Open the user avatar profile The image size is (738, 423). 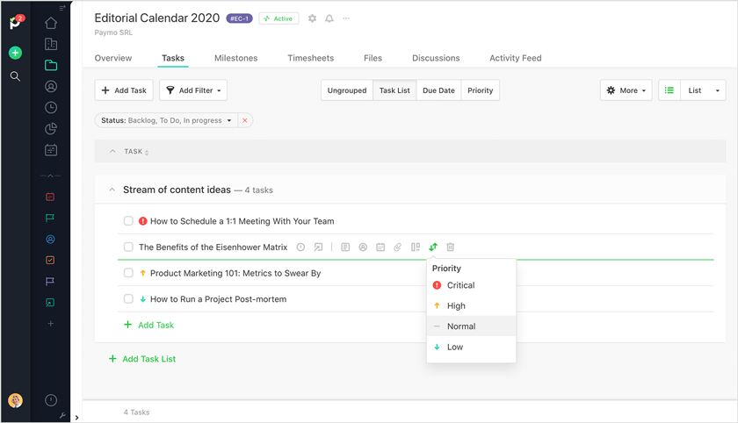pos(15,400)
